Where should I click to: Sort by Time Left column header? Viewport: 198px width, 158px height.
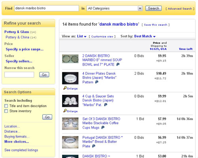point(186,49)
